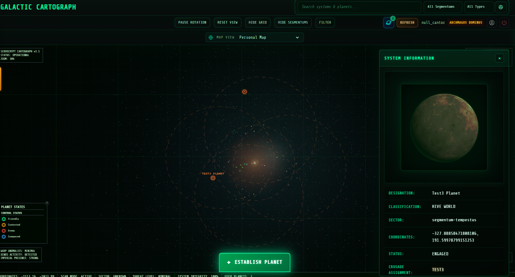Close the System Information panel
515x277 pixels.
point(500,58)
